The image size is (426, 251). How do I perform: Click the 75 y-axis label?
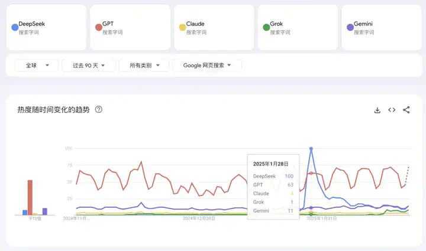[70, 165]
